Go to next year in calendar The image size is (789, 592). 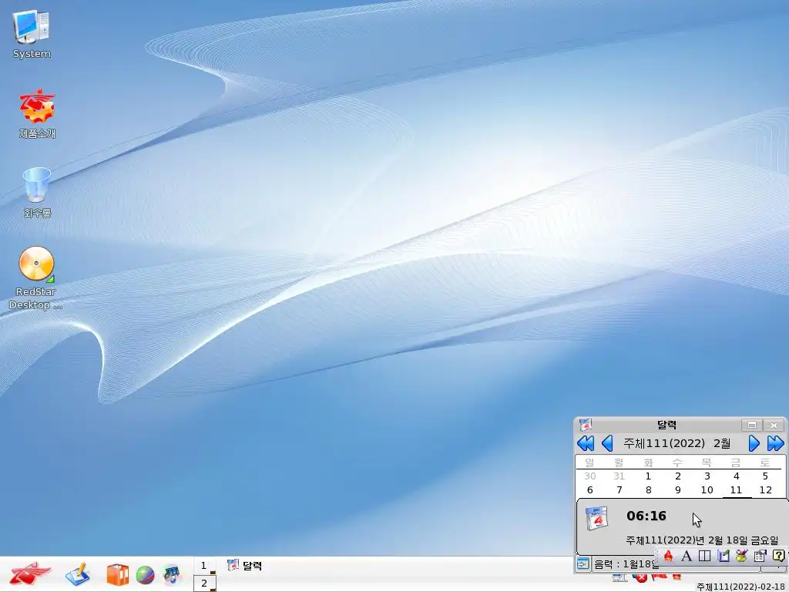(775, 443)
